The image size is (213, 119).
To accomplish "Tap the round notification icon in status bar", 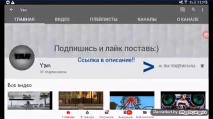I will click(8, 2).
